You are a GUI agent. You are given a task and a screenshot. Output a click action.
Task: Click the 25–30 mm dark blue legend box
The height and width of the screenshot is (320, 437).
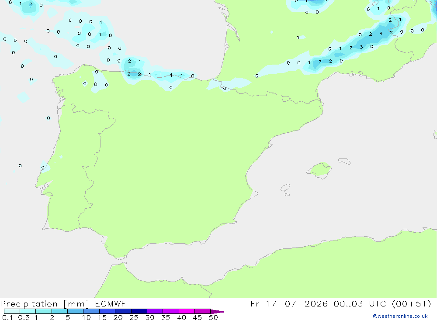[139, 311]
